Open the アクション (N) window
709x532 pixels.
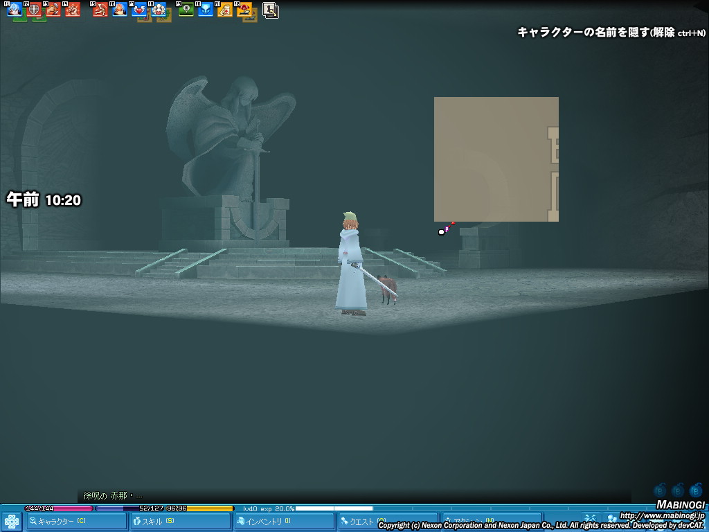492,522
